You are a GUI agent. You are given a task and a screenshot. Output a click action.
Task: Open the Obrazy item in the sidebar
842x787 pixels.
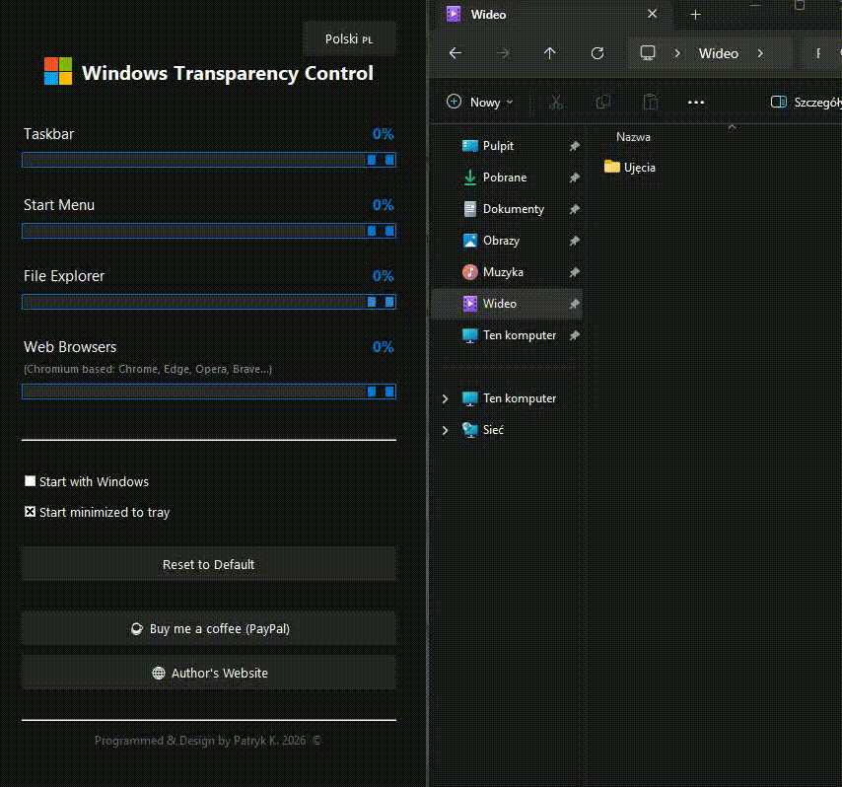coord(504,240)
